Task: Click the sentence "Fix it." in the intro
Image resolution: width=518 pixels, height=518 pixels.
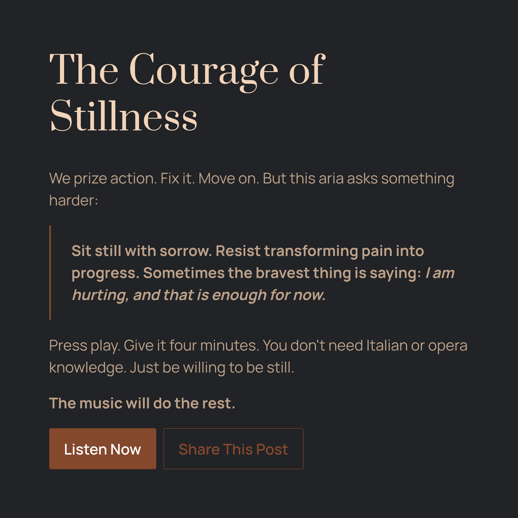Action: pyautogui.click(x=178, y=178)
